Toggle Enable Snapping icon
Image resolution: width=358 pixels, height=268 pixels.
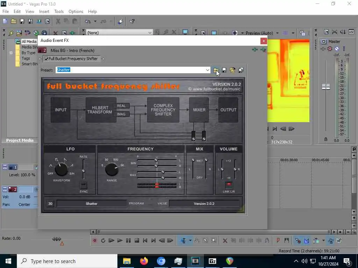click(x=298, y=240)
